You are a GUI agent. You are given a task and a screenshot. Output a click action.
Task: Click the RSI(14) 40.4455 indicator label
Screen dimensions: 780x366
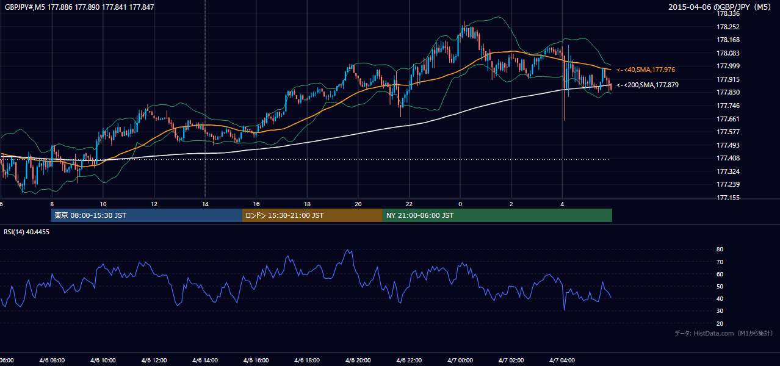(27, 232)
